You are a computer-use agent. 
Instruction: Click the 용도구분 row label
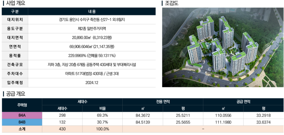15,29
